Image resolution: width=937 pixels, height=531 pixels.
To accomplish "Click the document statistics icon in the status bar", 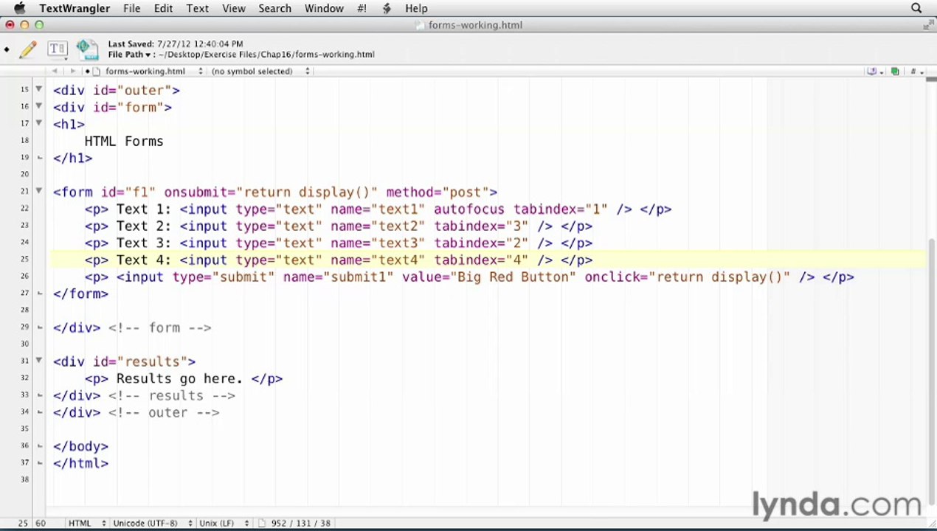I will [261, 523].
